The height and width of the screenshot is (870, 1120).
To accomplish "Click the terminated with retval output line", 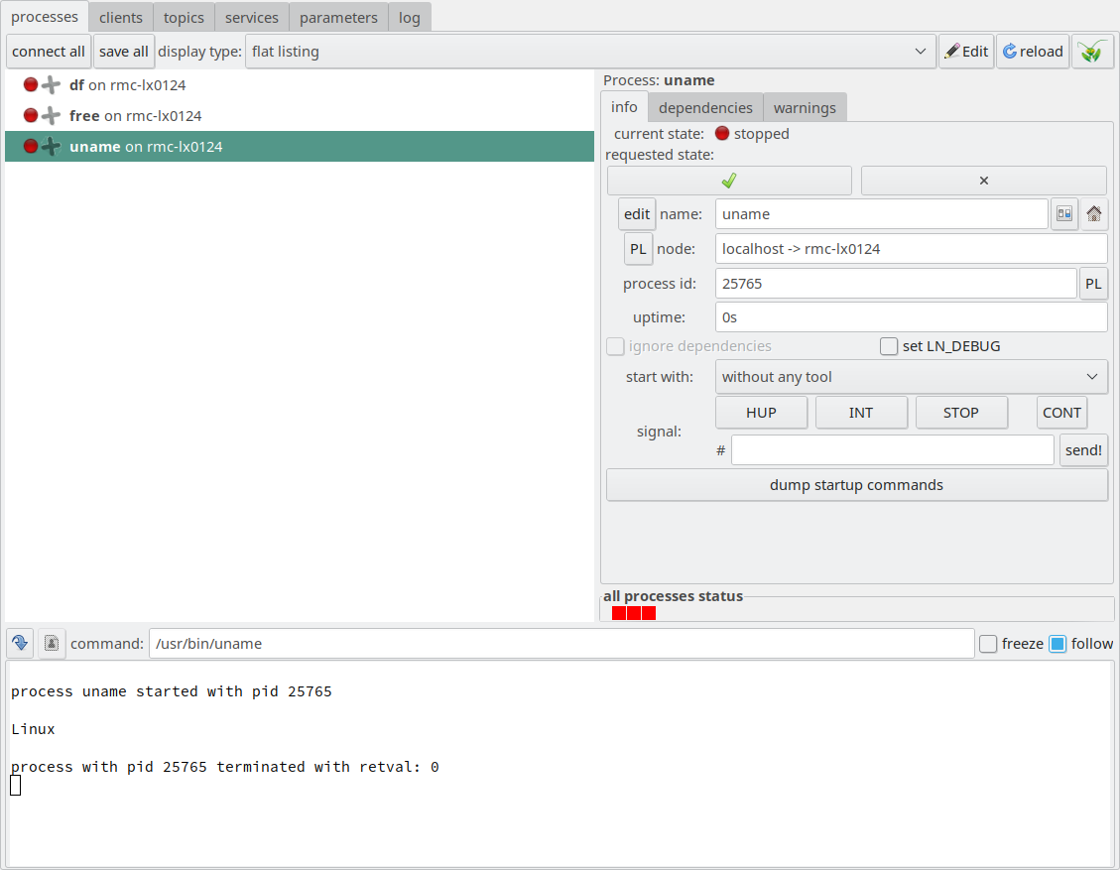I will [225, 767].
